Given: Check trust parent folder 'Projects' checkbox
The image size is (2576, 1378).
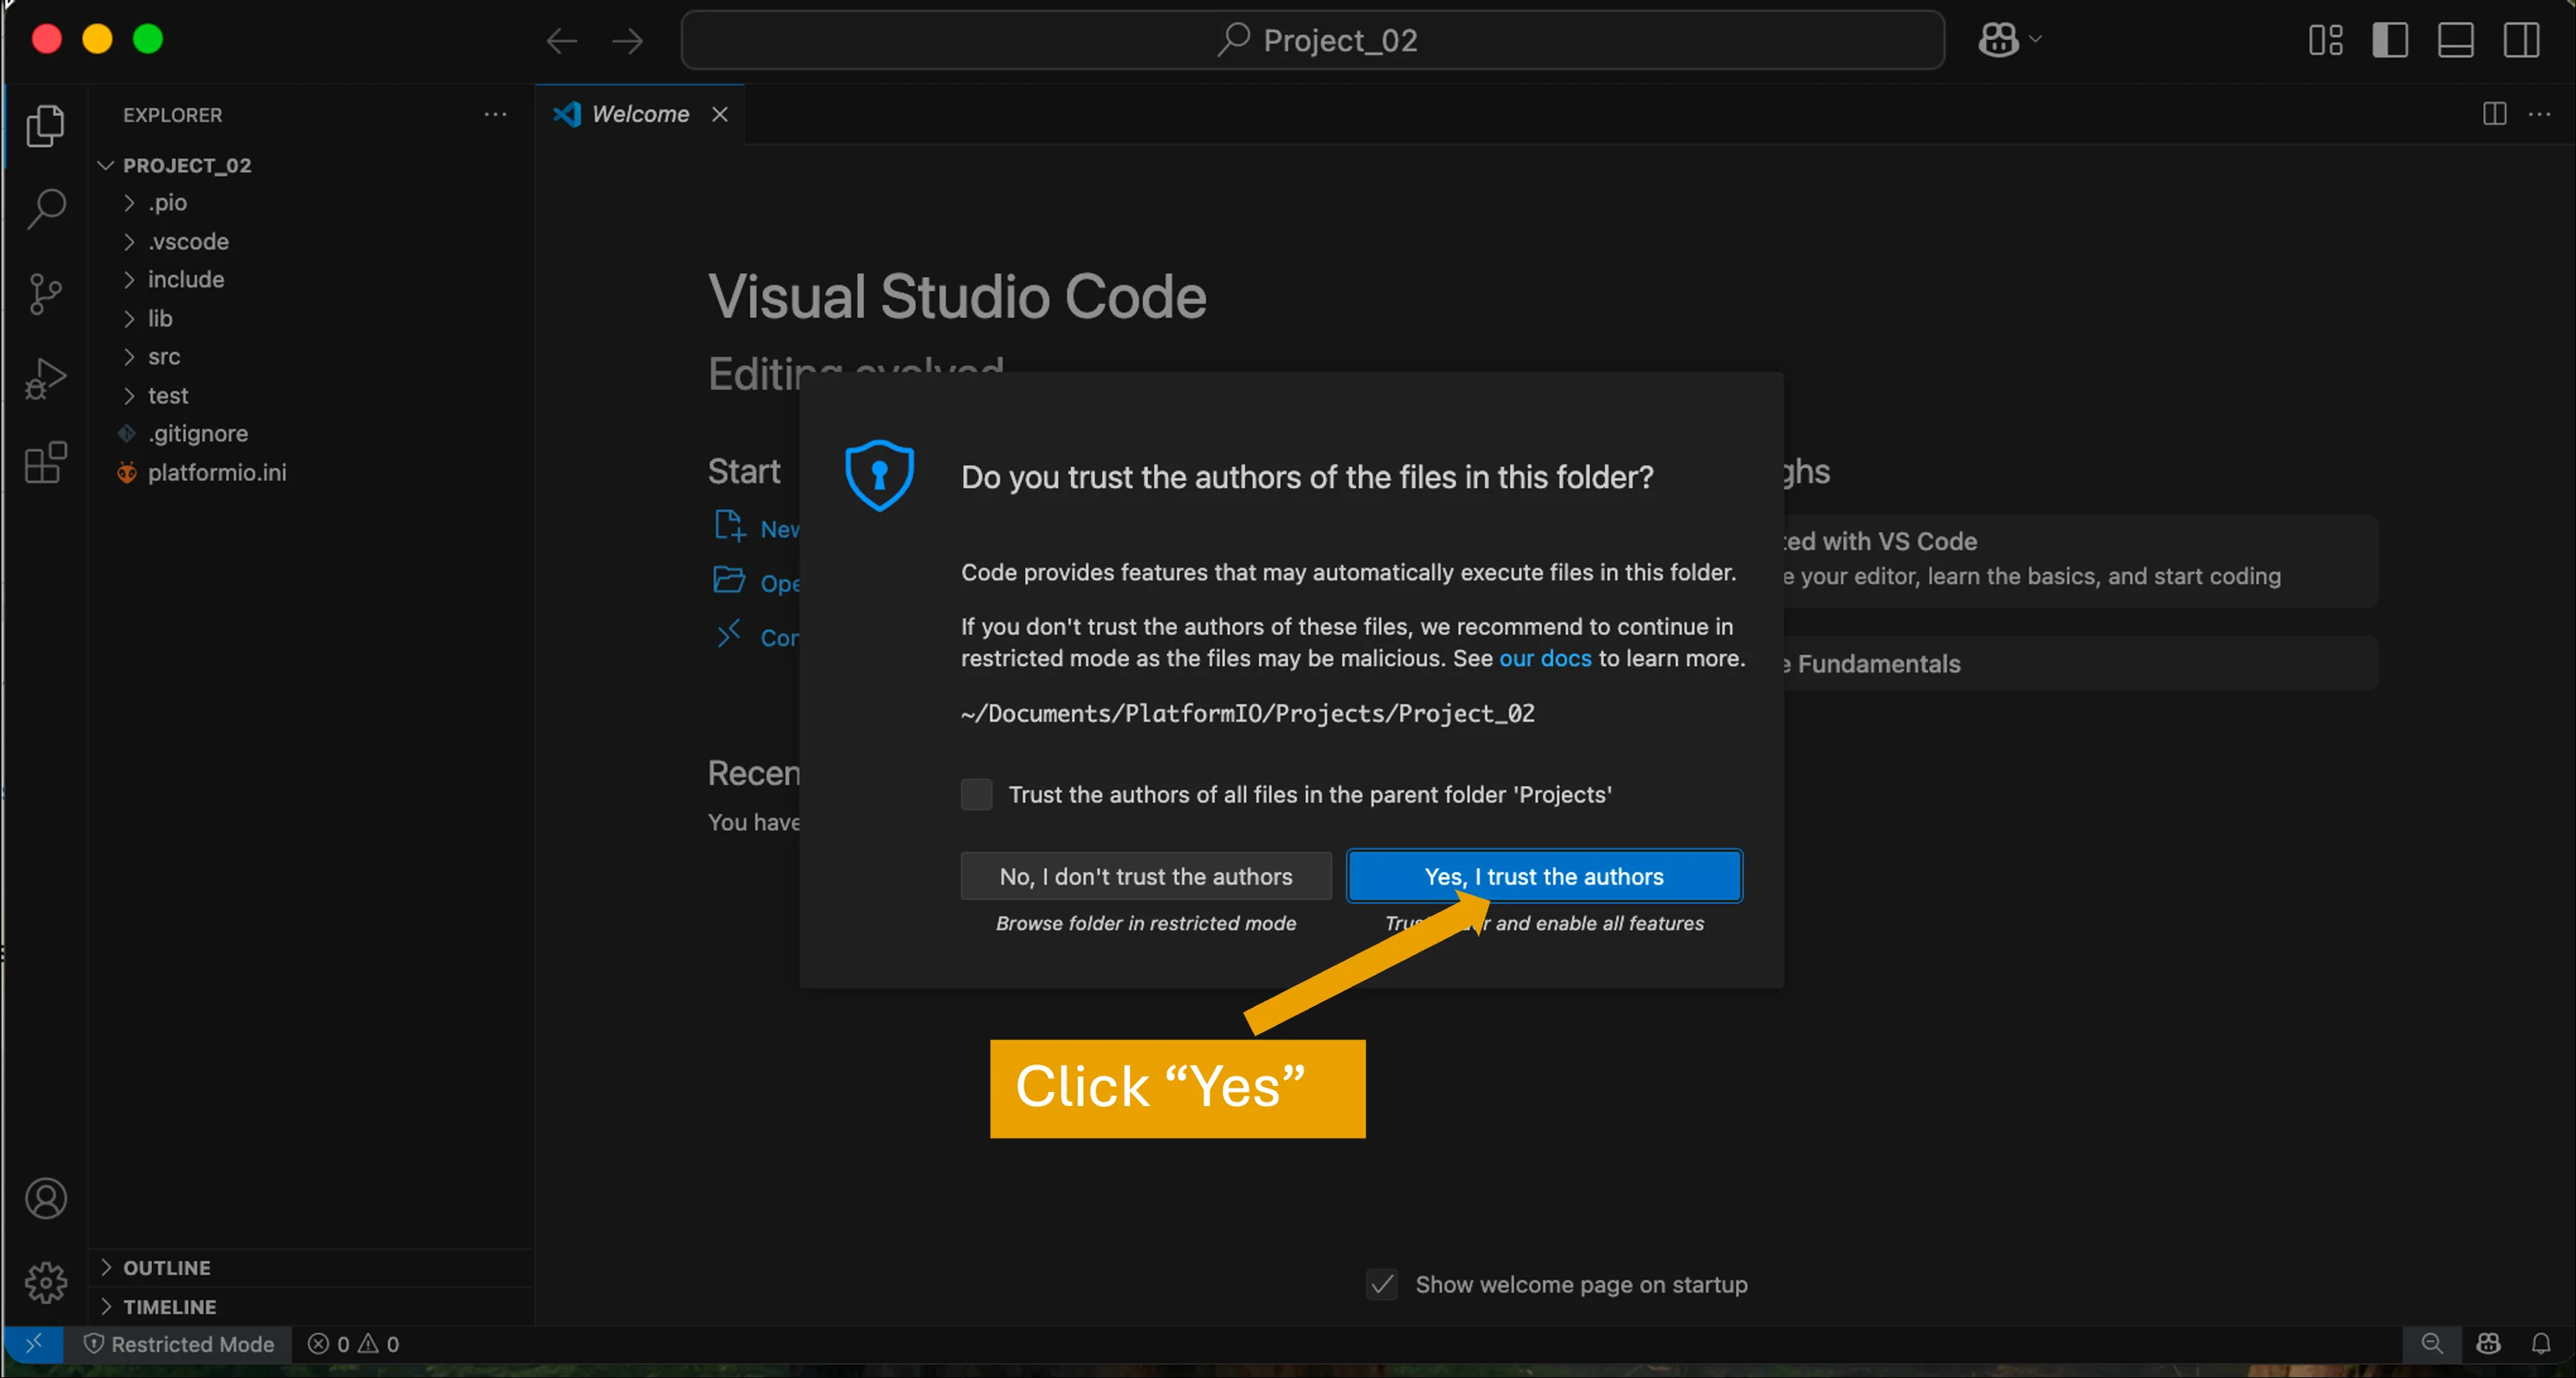Looking at the screenshot, I should pos(976,795).
